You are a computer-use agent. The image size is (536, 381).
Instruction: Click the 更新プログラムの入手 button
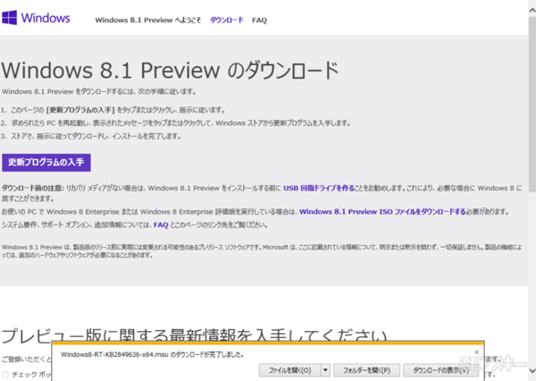46,162
